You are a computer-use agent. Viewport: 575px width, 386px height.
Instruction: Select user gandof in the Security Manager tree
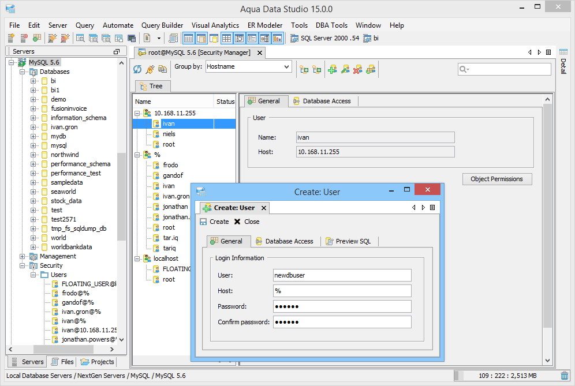[x=173, y=175]
